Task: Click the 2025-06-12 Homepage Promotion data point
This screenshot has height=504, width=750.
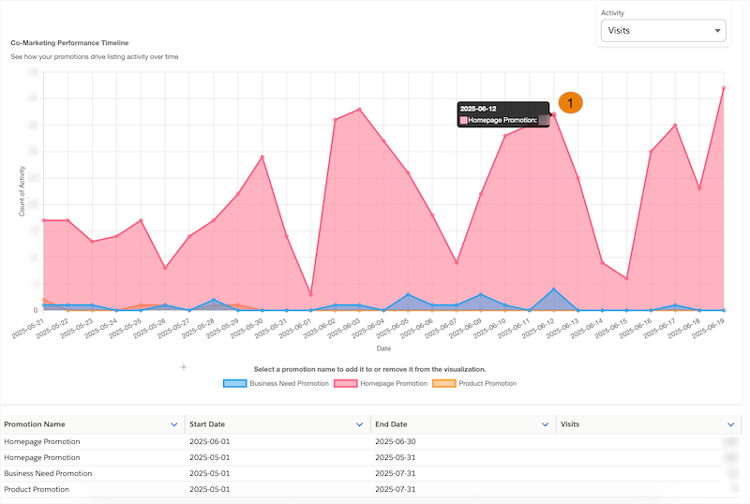Action: tap(554, 114)
